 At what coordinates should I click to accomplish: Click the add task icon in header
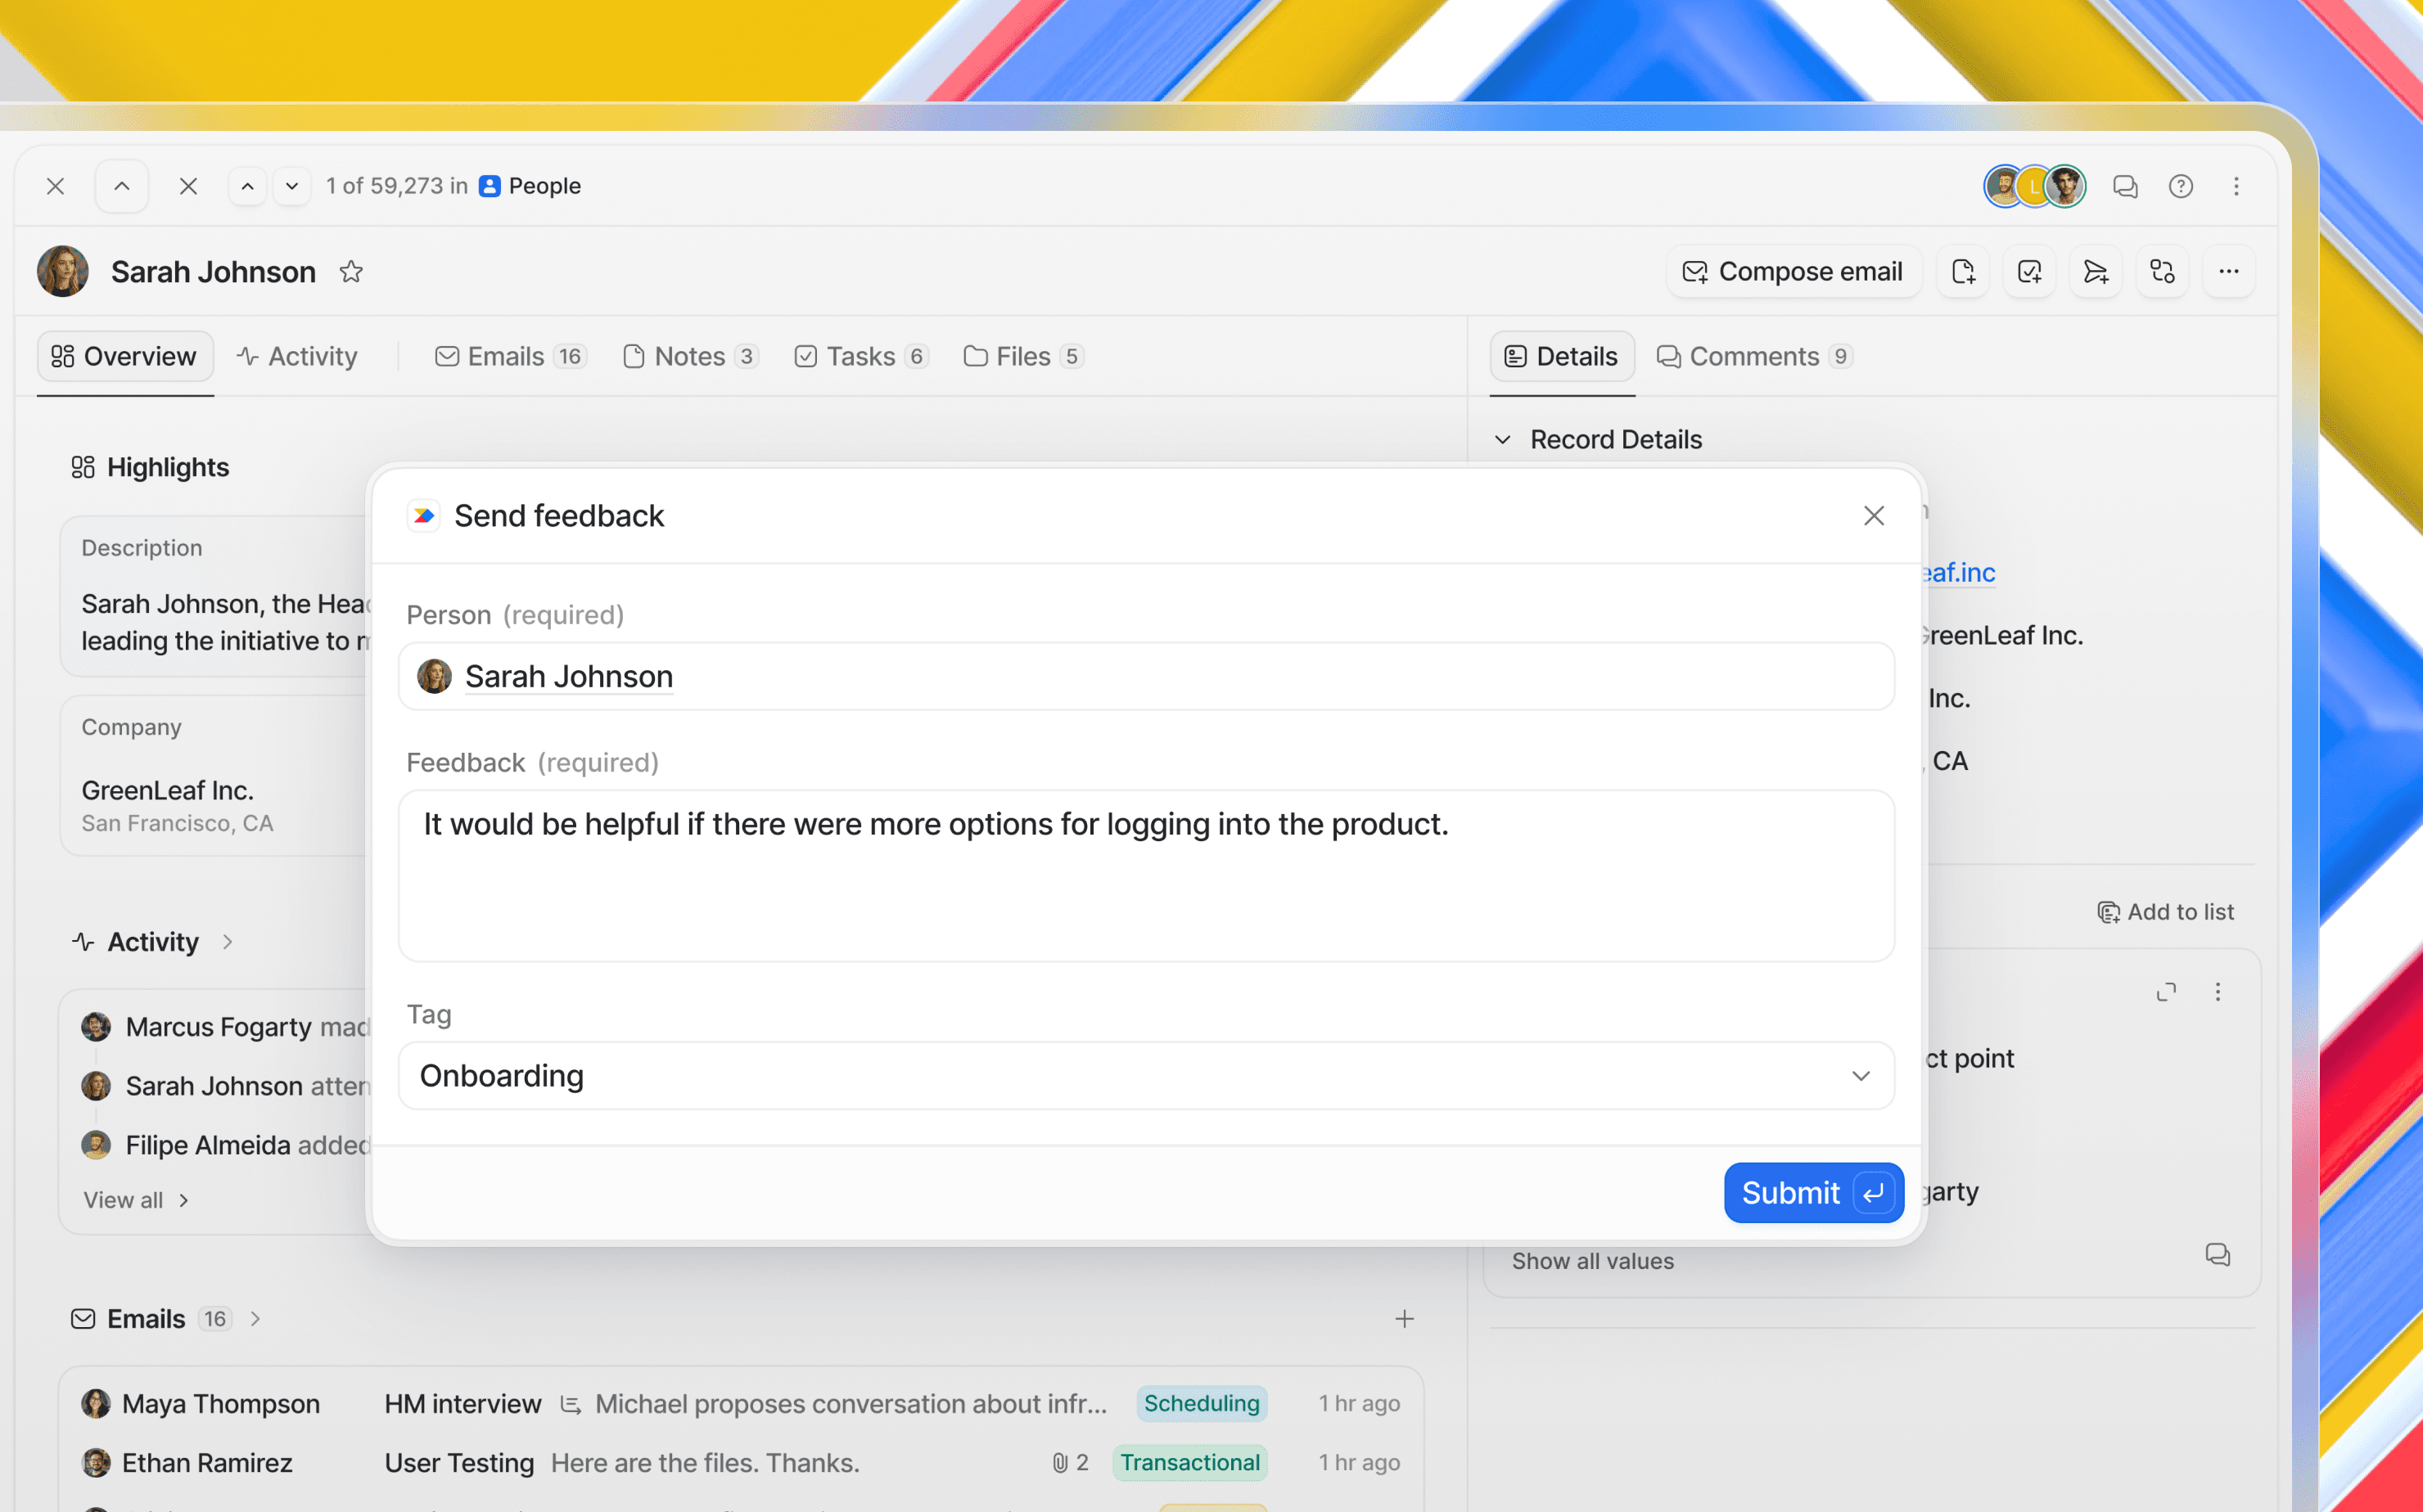coord(2028,272)
